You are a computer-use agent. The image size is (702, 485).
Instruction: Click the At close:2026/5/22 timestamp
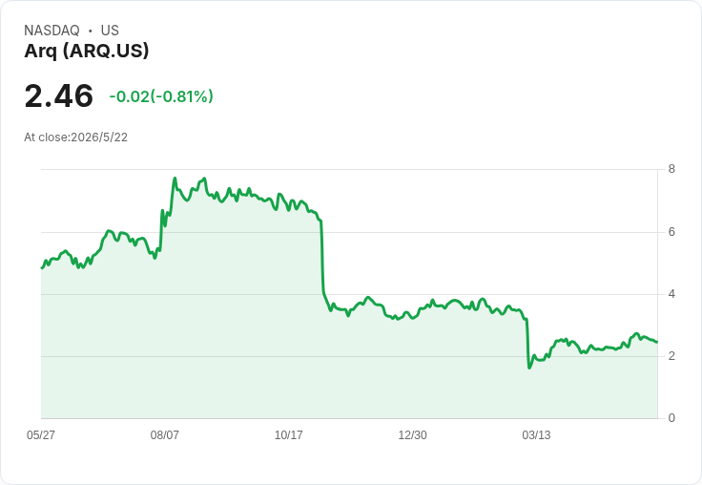tap(75, 137)
